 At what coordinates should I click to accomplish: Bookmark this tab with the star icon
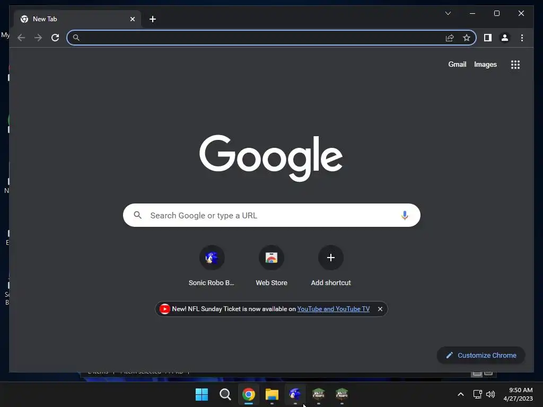pyautogui.click(x=467, y=38)
